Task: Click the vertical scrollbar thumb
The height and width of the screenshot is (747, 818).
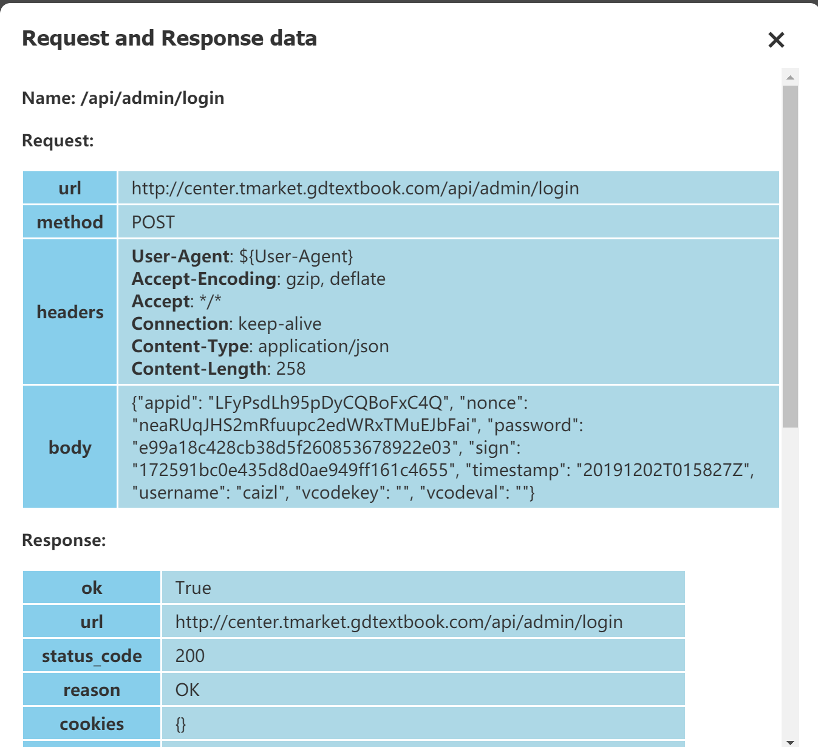Action: [790, 255]
